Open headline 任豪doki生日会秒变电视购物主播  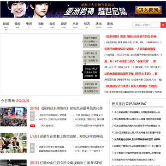coord(71,163)
